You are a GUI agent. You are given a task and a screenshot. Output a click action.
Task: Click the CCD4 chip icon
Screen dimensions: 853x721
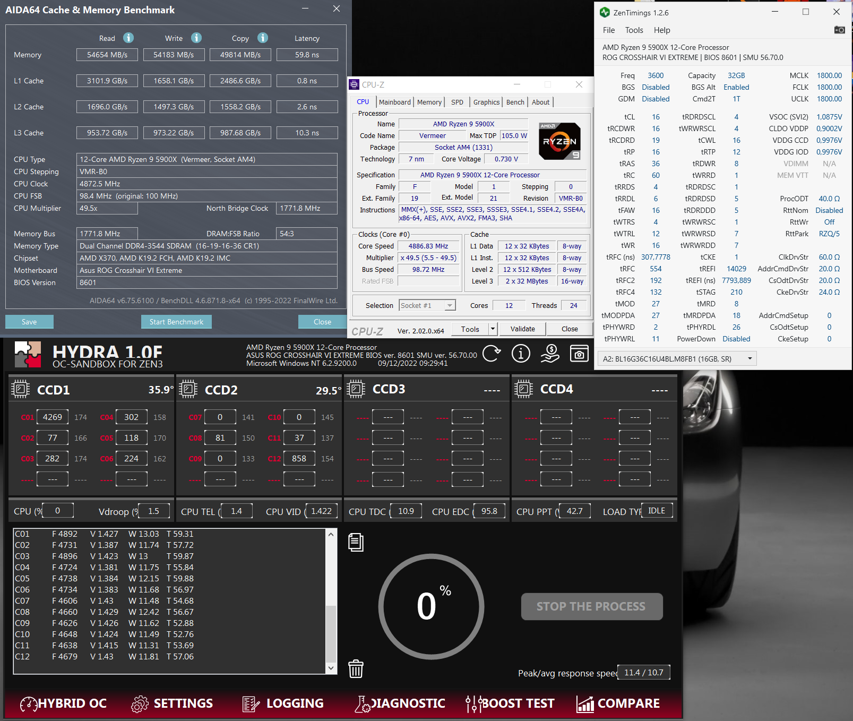point(523,389)
